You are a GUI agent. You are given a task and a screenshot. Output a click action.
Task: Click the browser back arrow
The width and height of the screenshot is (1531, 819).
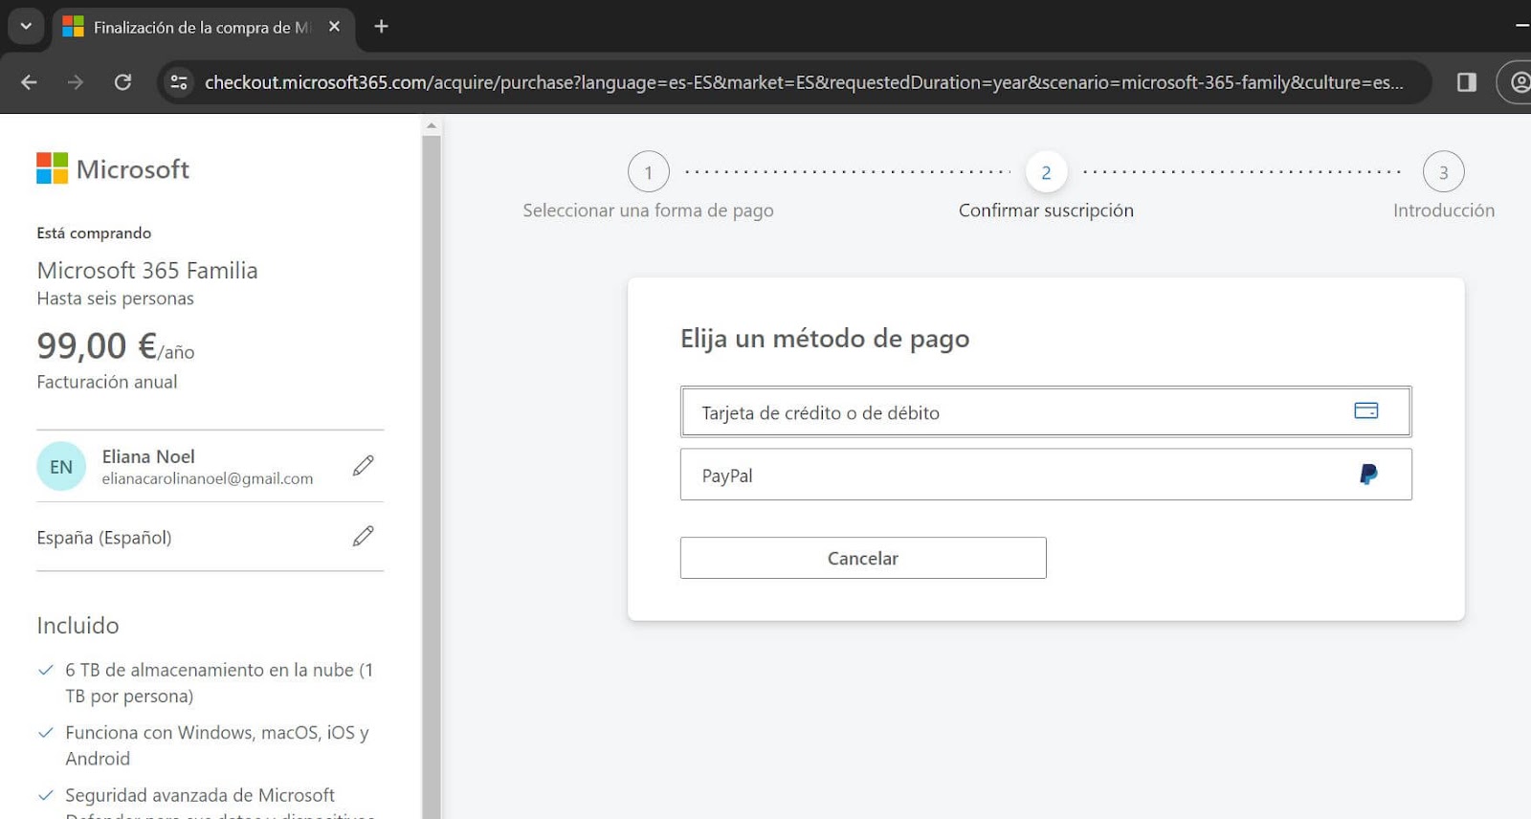tap(29, 82)
